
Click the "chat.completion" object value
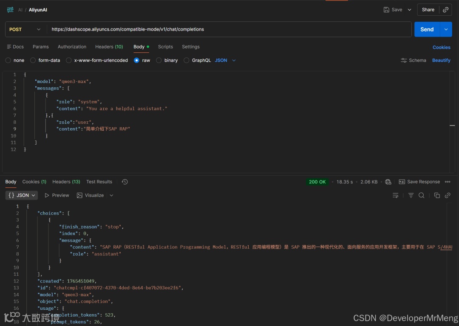[x=88, y=301]
